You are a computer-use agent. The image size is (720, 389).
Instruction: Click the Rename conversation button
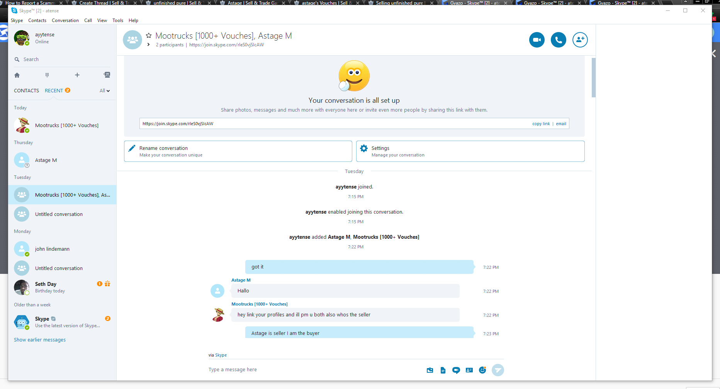pyautogui.click(x=238, y=151)
